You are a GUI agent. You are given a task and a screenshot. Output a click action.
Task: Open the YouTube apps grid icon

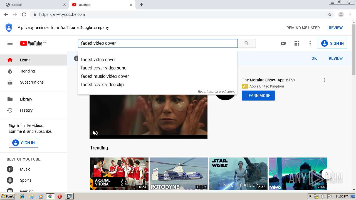(297, 43)
